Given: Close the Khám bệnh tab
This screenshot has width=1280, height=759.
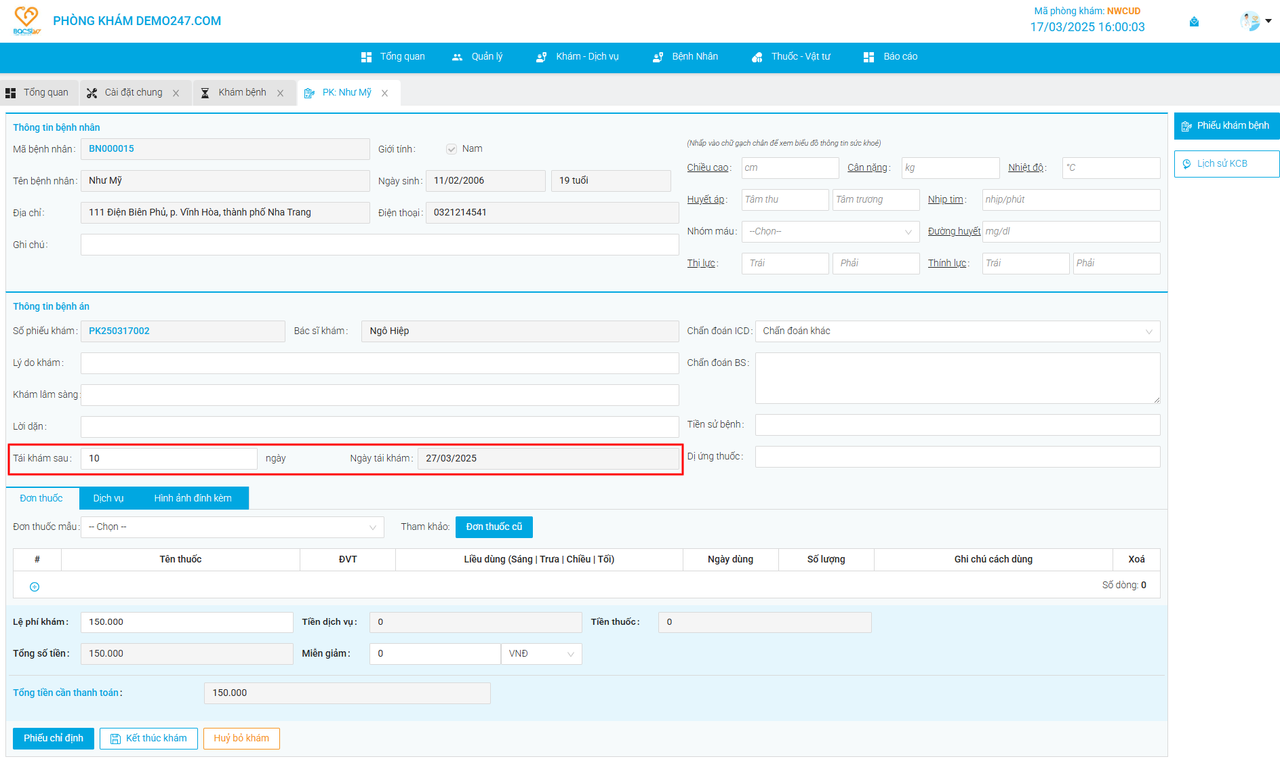Looking at the screenshot, I should point(280,94).
